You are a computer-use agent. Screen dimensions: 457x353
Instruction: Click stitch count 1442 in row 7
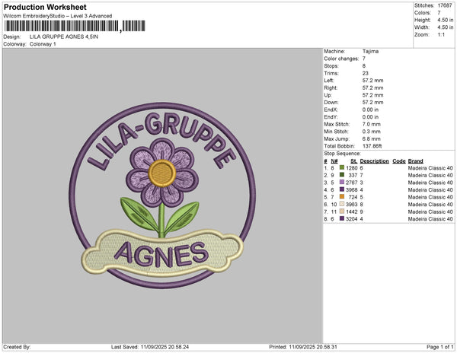tap(352, 211)
